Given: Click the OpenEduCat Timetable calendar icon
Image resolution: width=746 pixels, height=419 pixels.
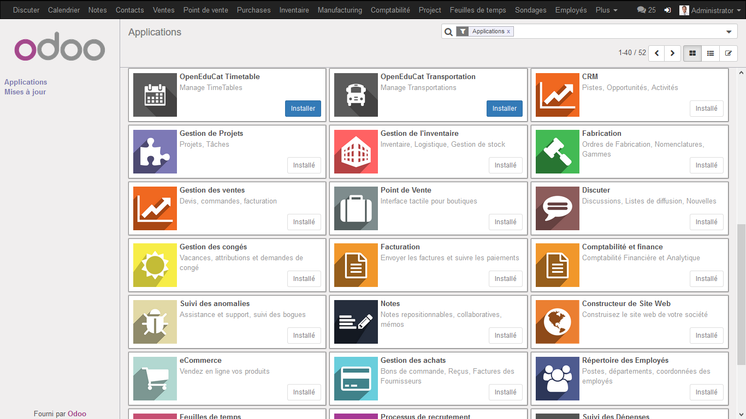Looking at the screenshot, I should 155,95.
